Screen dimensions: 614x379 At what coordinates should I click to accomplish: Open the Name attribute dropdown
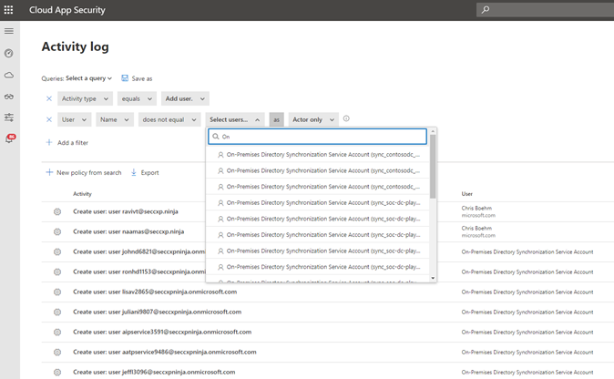[x=115, y=119]
